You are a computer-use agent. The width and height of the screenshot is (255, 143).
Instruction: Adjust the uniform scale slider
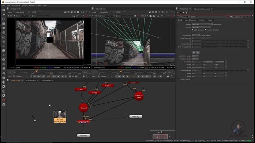tap(224, 71)
